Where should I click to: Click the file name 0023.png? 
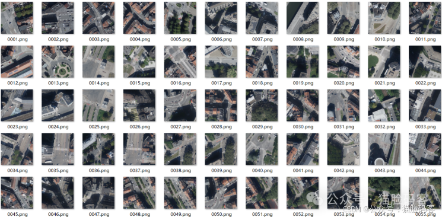tap(17, 127)
